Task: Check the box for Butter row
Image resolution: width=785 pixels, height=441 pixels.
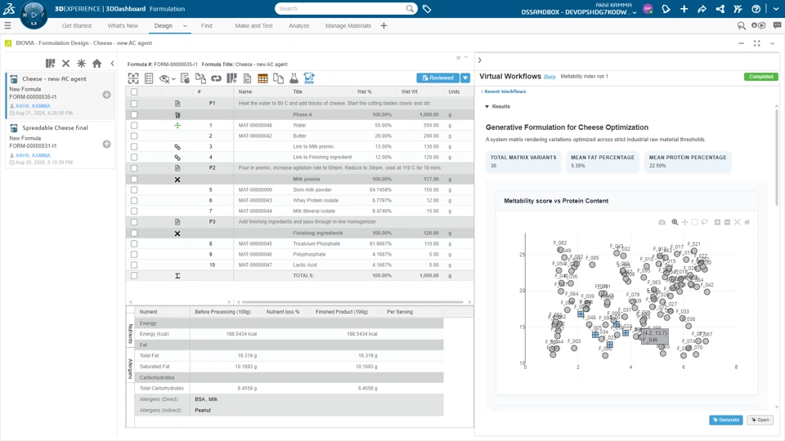Action: pyautogui.click(x=134, y=136)
